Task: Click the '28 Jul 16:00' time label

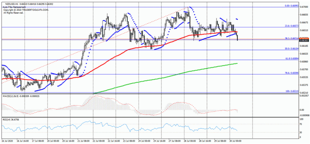Action: [x=205, y=141]
